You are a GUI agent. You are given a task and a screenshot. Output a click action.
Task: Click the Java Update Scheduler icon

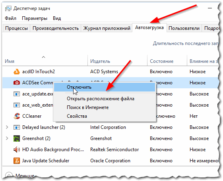pyautogui.click(x=17, y=161)
